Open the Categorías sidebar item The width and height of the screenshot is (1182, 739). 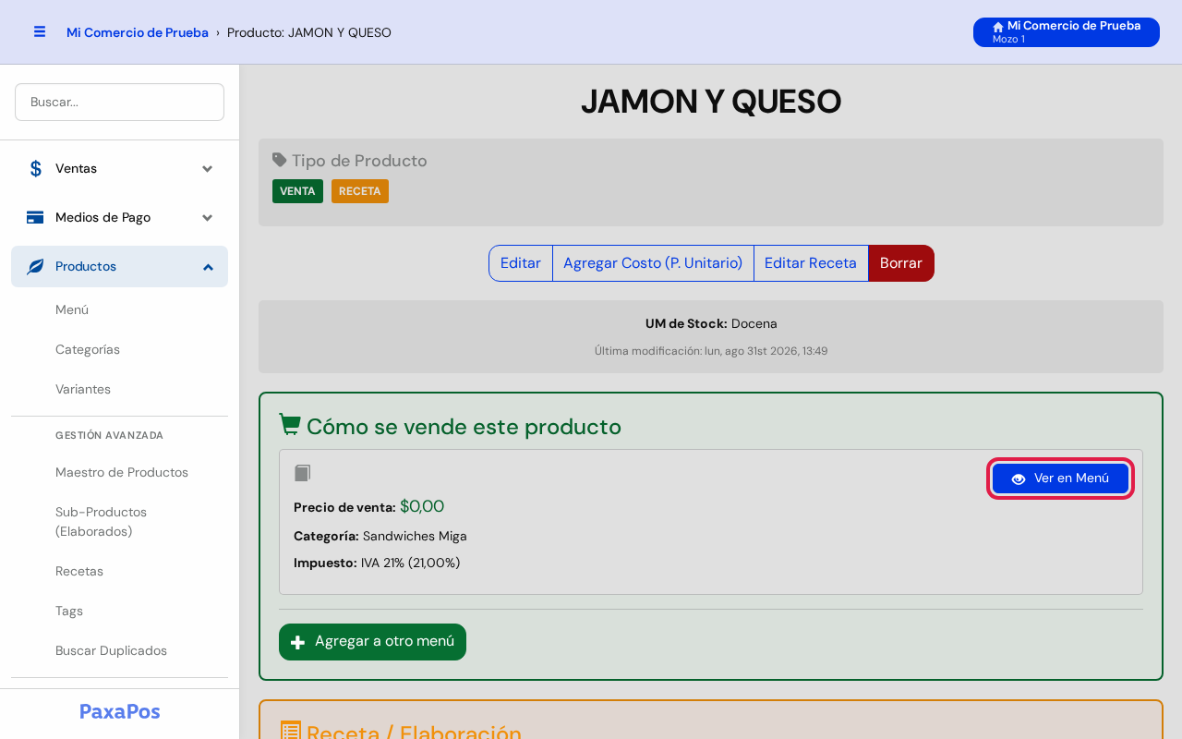click(x=88, y=349)
